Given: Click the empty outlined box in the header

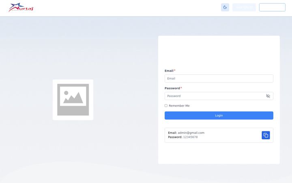Looking at the screenshot, I should pos(272,7).
